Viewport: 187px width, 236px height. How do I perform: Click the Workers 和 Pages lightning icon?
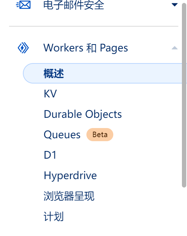pos(23,48)
